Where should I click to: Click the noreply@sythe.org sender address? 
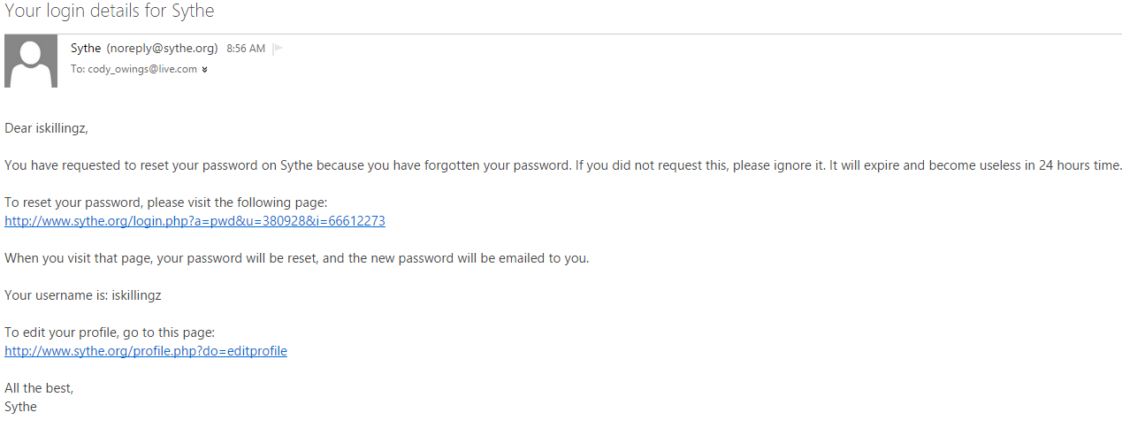(x=162, y=49)
